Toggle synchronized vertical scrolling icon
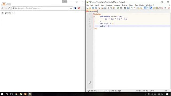This screenshot has width=171, height=96. [x=138, y=8]
